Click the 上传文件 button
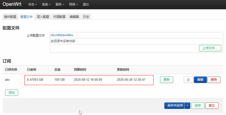Screen dimensions: 226x115 click(210, 48)
